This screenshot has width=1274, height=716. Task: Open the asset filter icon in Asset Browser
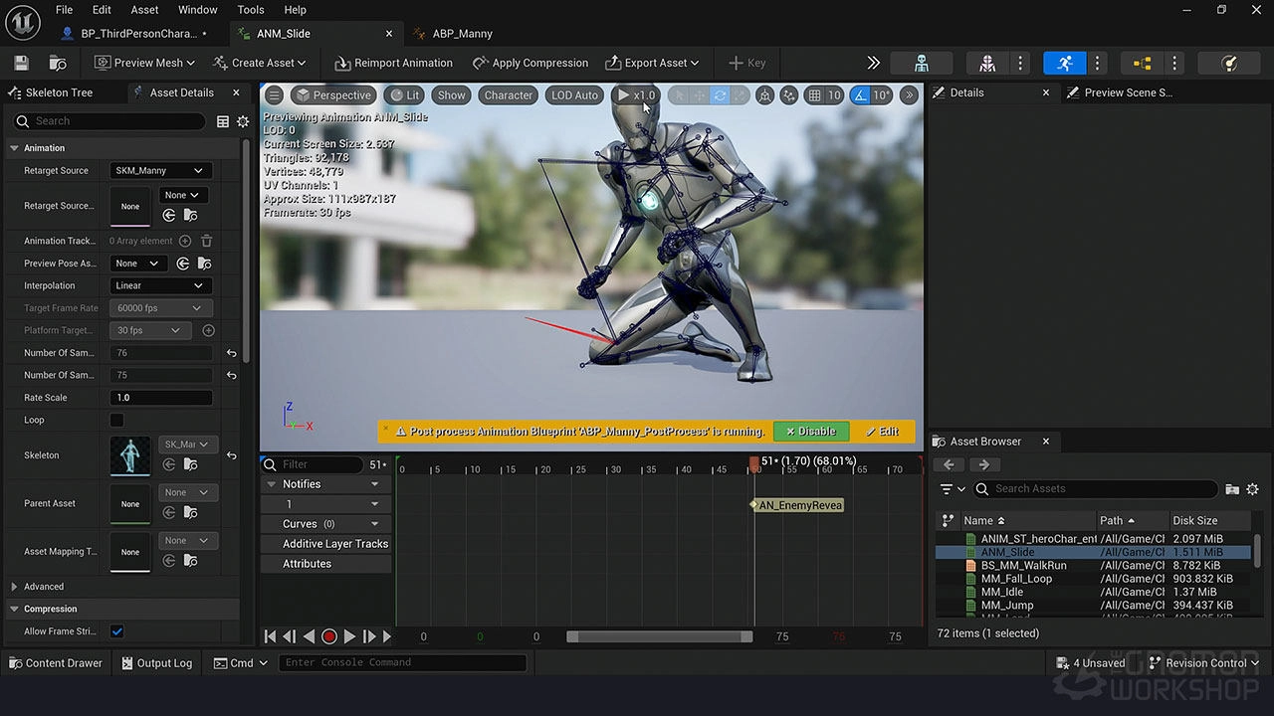[x=947, y=488]
